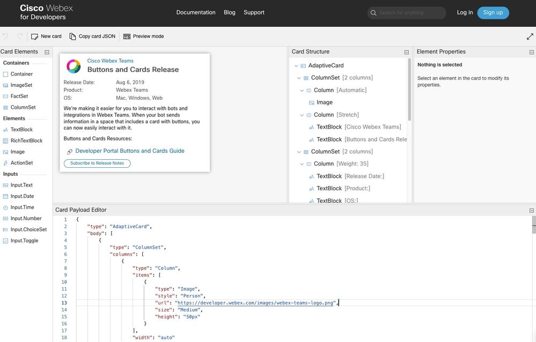Click Subscribe to Release Notes button
The image size is (536, 342).
(97, 163)
